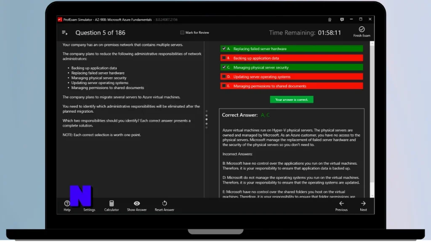Enable the Mark for Review checkbox
Image resolution: width=431 pixels, height=242 pixels.
coord(182,32)
